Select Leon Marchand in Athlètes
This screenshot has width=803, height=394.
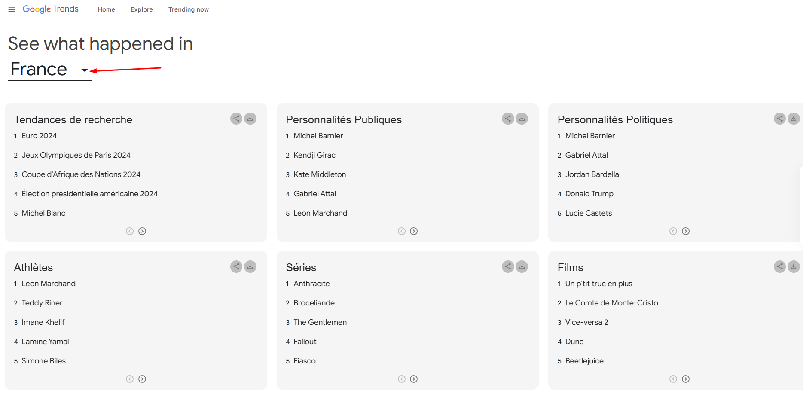49,284
